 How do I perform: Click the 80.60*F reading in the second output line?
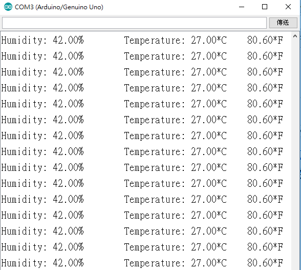265,56
